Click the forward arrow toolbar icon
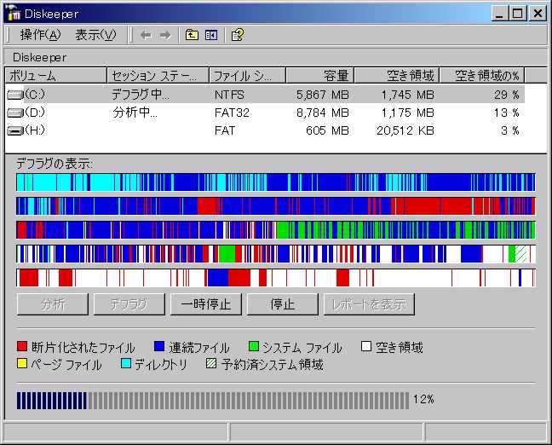Viewport: 552px width, 445px height. (x=164, y=35)
